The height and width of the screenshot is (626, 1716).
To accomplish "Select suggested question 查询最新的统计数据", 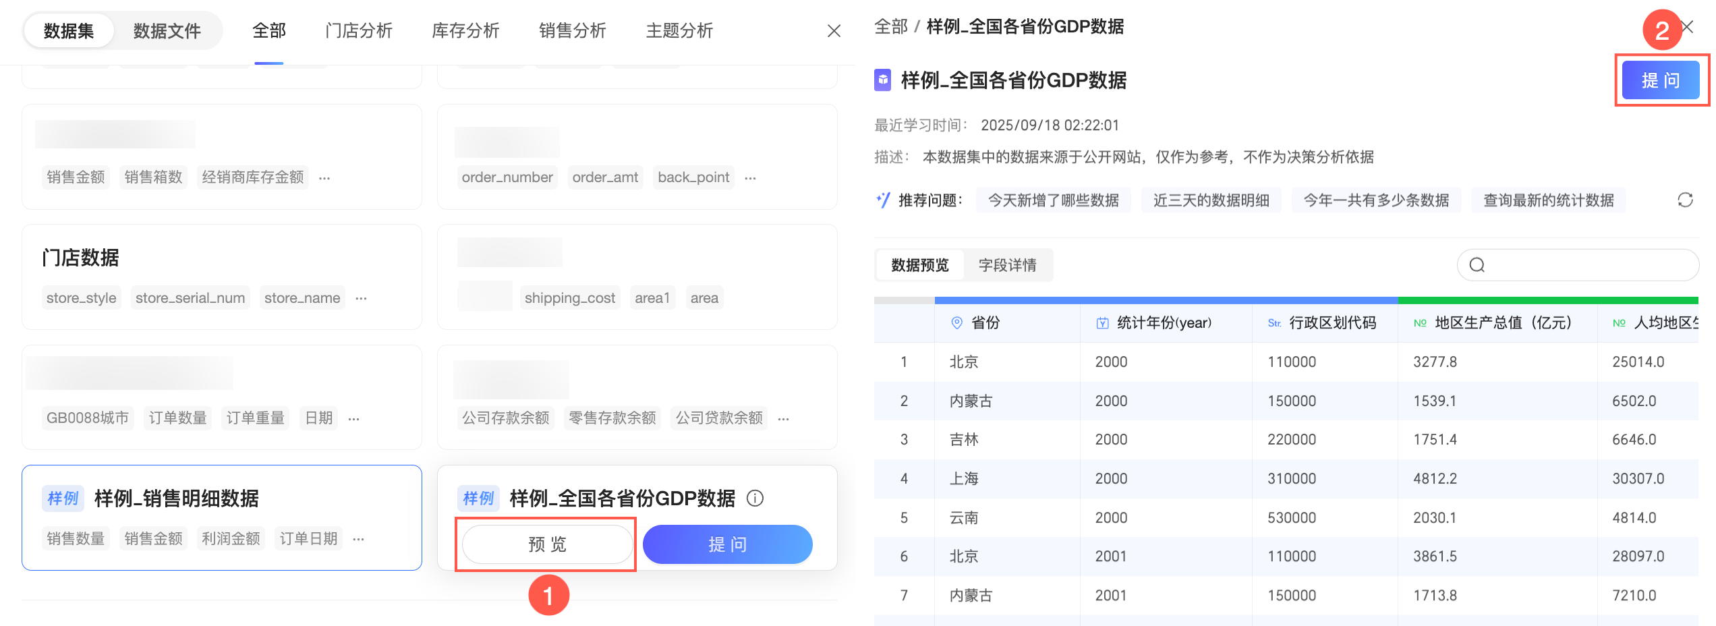I will (1548, 200).
